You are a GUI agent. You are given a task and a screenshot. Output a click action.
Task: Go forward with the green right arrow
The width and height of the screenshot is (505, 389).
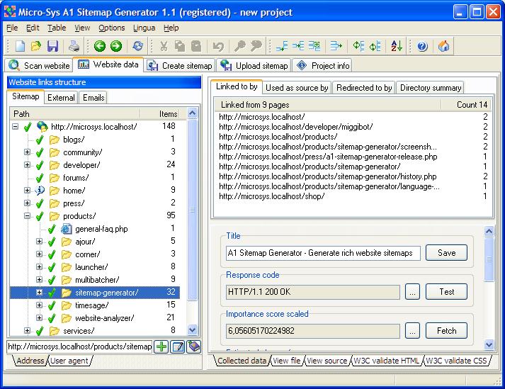pos(116,46)
